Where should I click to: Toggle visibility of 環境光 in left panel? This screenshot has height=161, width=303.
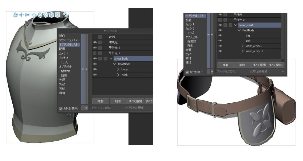tap(95, 42)
